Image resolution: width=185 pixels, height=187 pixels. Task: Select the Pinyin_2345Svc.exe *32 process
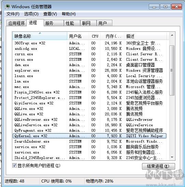(x=89, y=92)
